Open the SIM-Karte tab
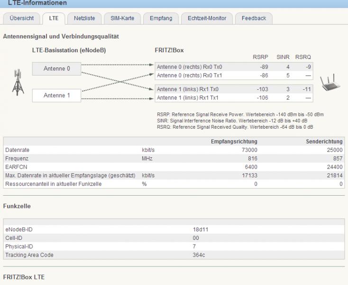 click(x=122, y=18)
